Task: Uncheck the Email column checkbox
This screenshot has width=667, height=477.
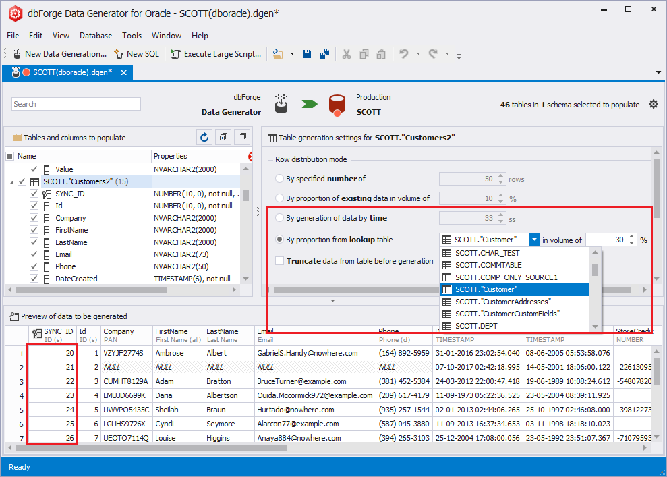Action: (x=34, y=254)
